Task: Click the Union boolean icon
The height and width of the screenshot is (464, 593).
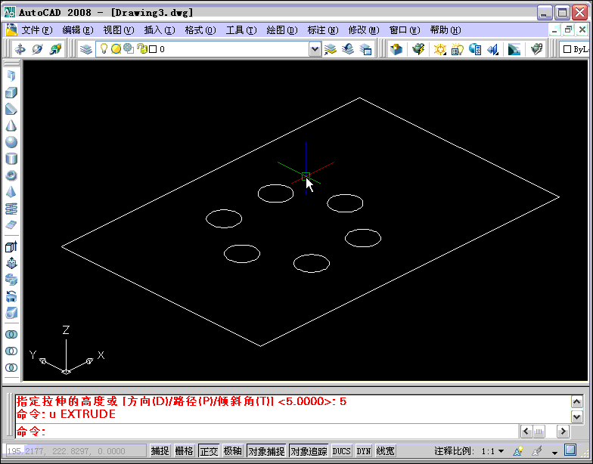Action: [x=11, y=334]
